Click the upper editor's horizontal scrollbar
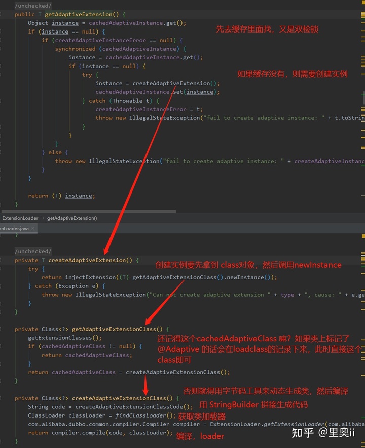The height and width of the screenshot is (448, 365). pyautogui.click(x=88, y=212)
